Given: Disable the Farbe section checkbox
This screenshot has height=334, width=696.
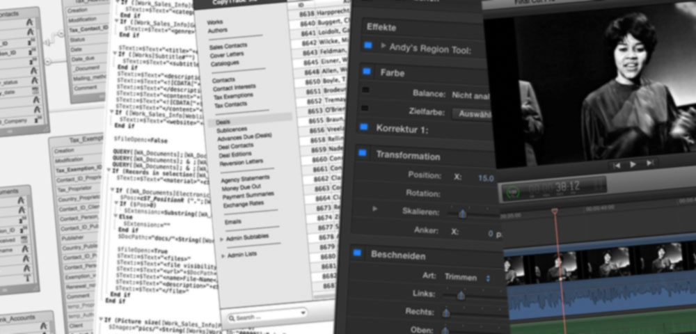Looking at the screenshot, I should tap(367, 71).
